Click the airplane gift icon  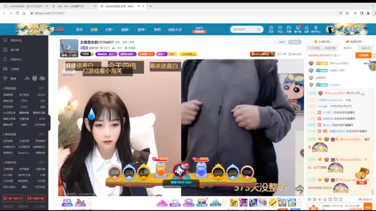coord(263,203)
